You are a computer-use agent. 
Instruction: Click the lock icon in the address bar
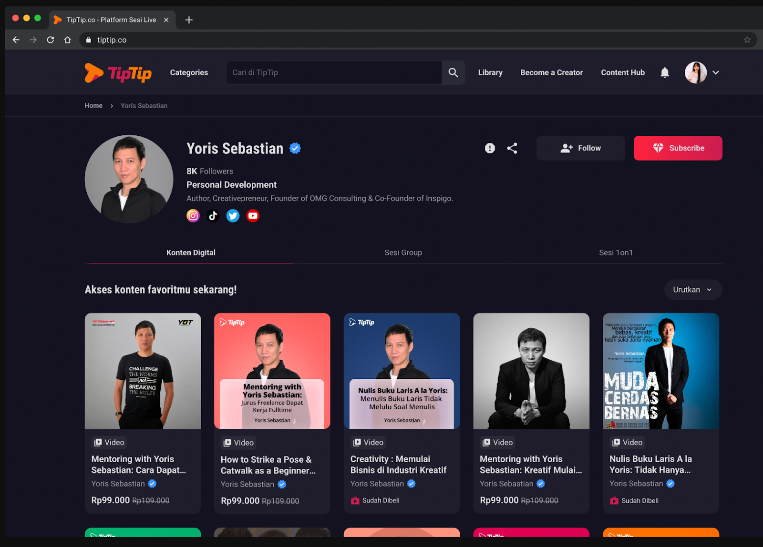[x=88, y=40]
